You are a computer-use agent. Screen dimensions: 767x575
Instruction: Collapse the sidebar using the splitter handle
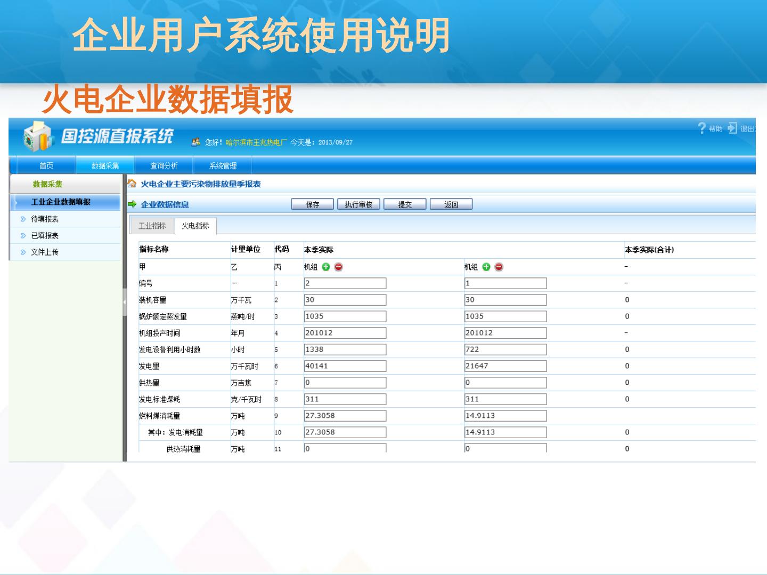(x=125, y=301)
